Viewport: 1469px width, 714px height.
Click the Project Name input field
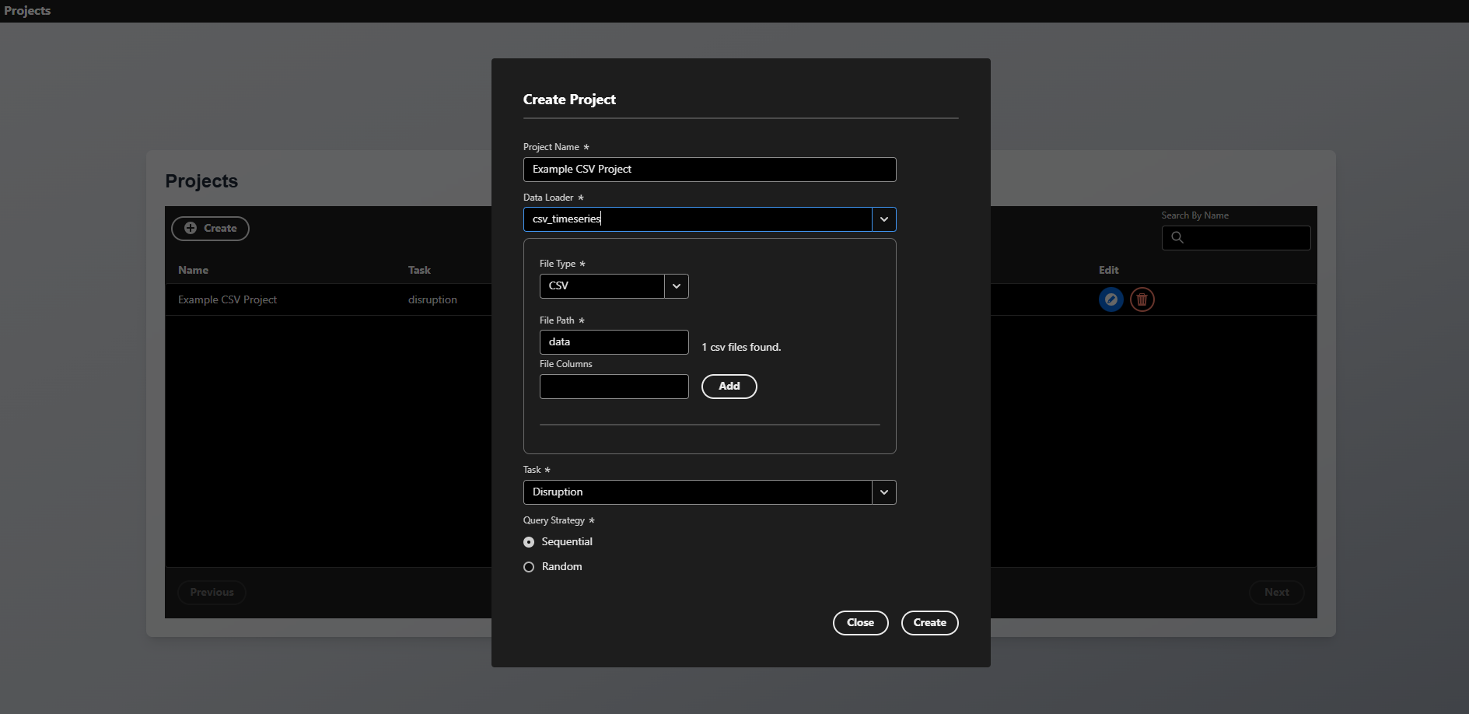[709, 170]
